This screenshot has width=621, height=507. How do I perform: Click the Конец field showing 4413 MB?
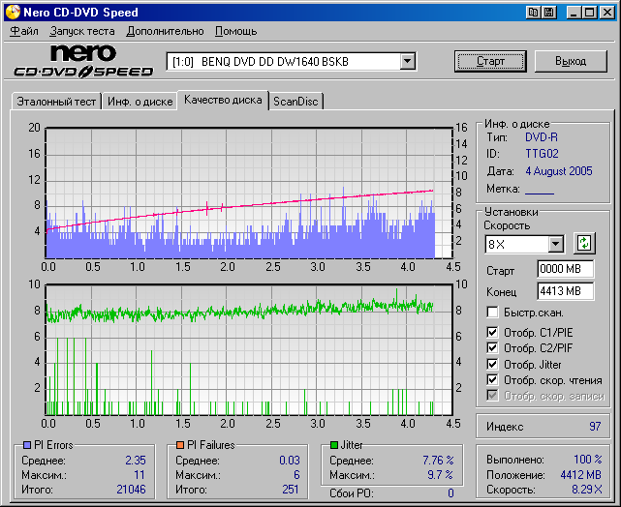[x=565, y=290]
